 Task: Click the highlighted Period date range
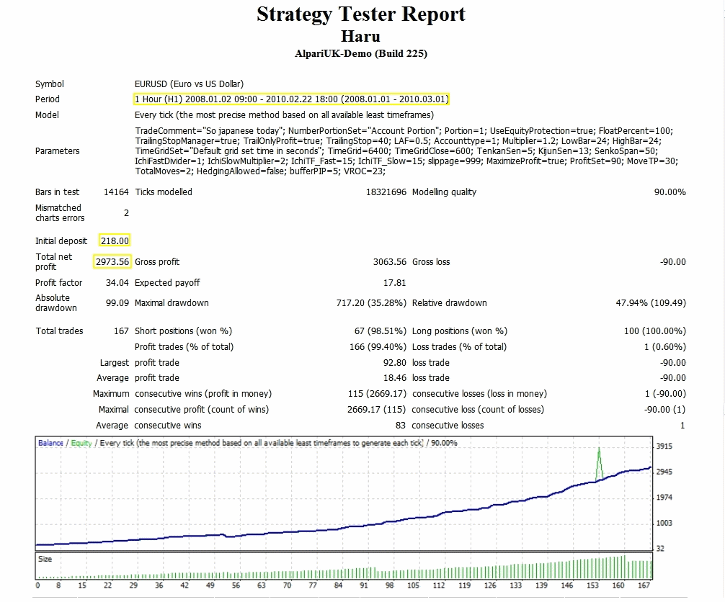[x=295, y=99]
